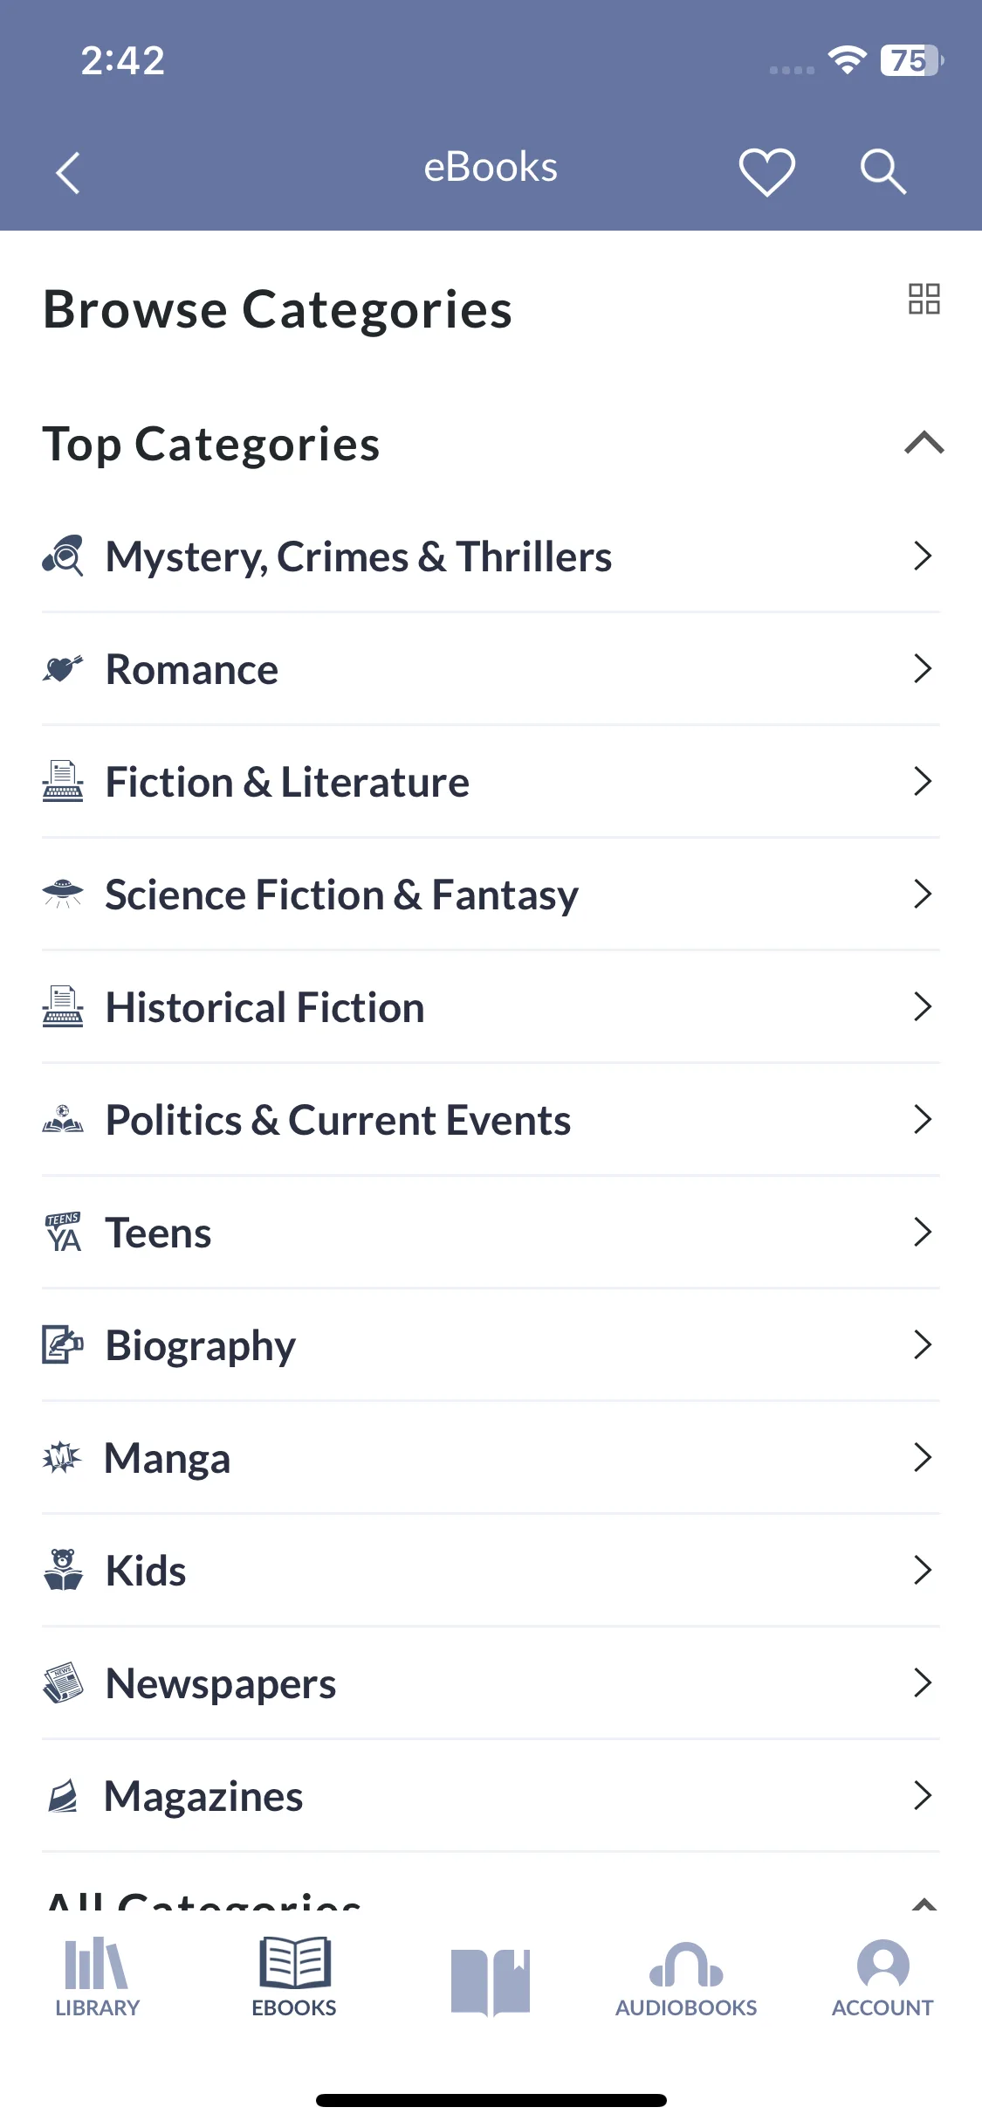Open the Newspapers category
Screen dimensions: 982x2128
coord(491,1683)
